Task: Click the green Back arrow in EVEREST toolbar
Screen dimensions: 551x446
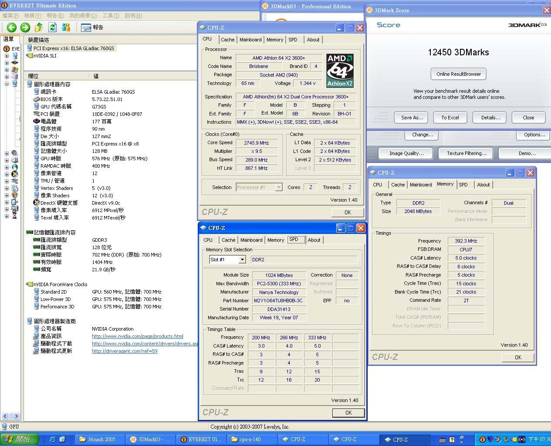Action: click(x=12, y=27)
